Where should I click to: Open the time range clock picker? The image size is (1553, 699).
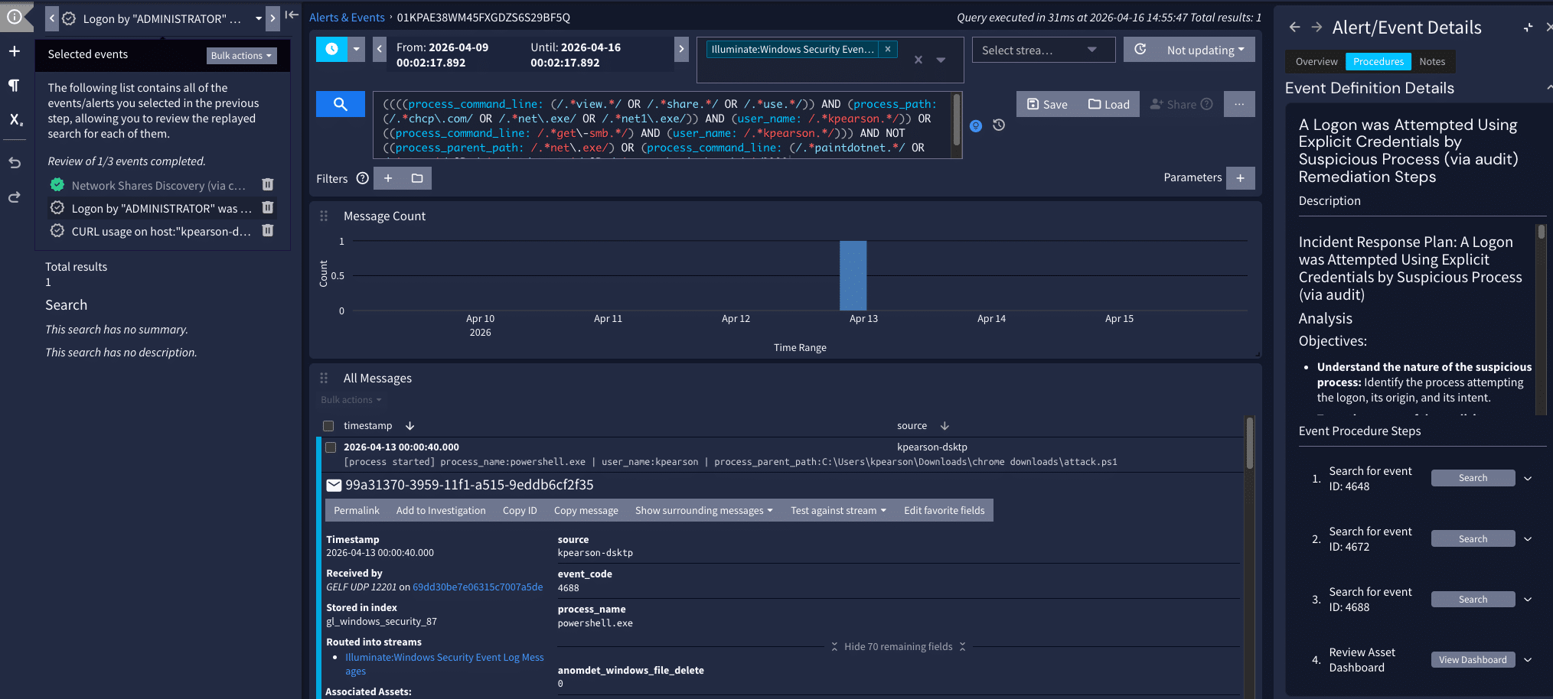(331, 49)
